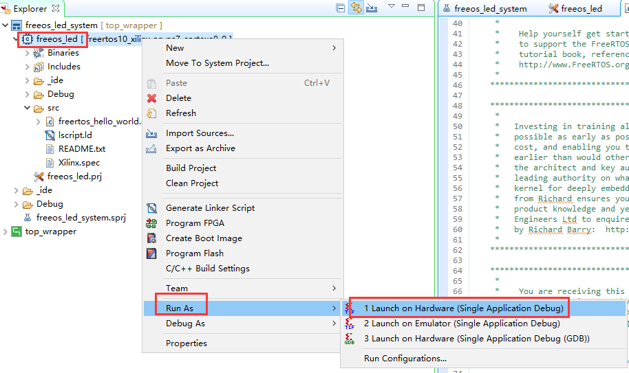
Task: Click Collapse All icon in Explorer toolbar
Action: pos(341,8)
